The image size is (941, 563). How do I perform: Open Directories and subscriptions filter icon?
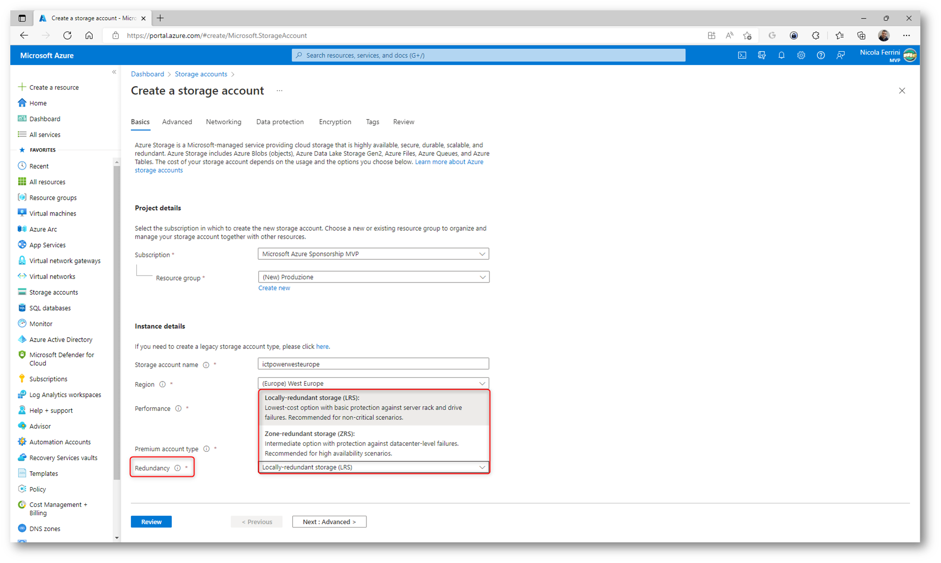[x=762, y=55]
